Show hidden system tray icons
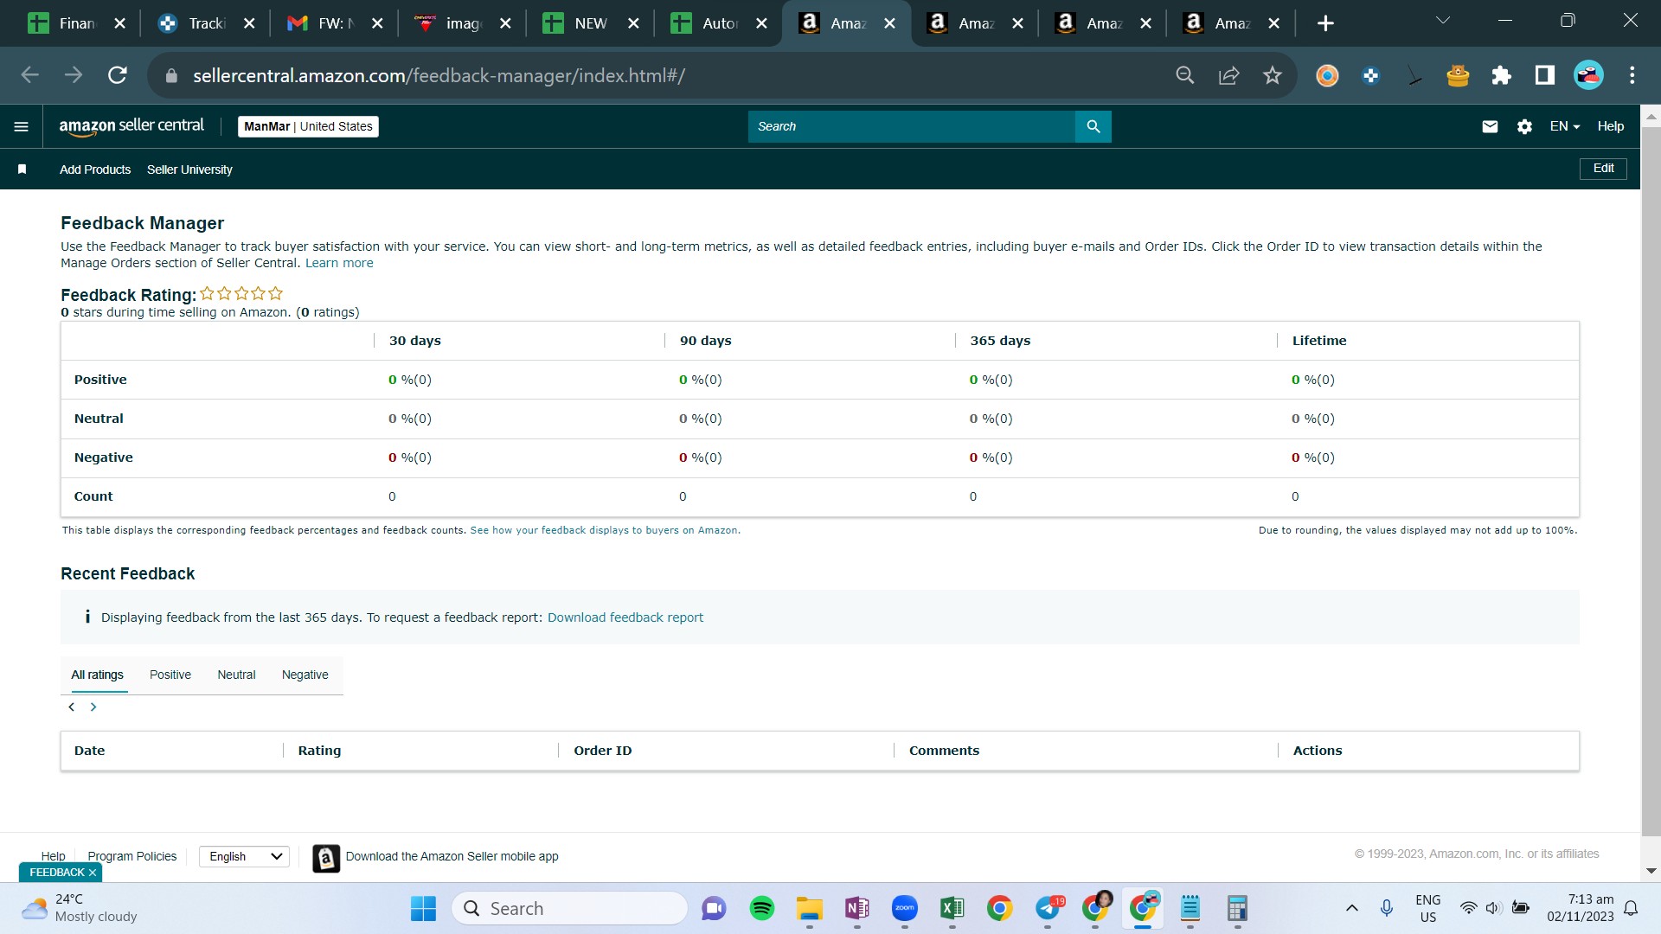Screen dimensions: 1661x934 [1351, 908]
